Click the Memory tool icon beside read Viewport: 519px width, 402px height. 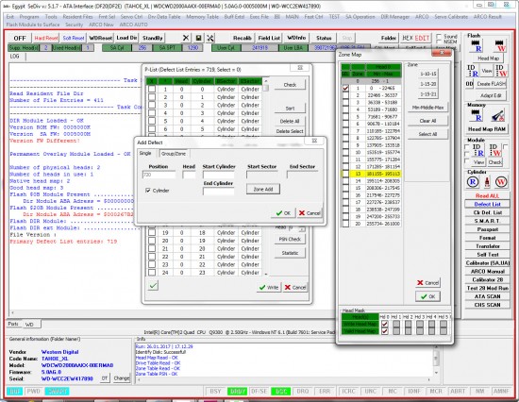[x=497, y=115]
